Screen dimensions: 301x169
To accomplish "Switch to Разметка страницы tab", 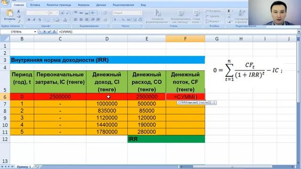I will click(x=59, y=5).
